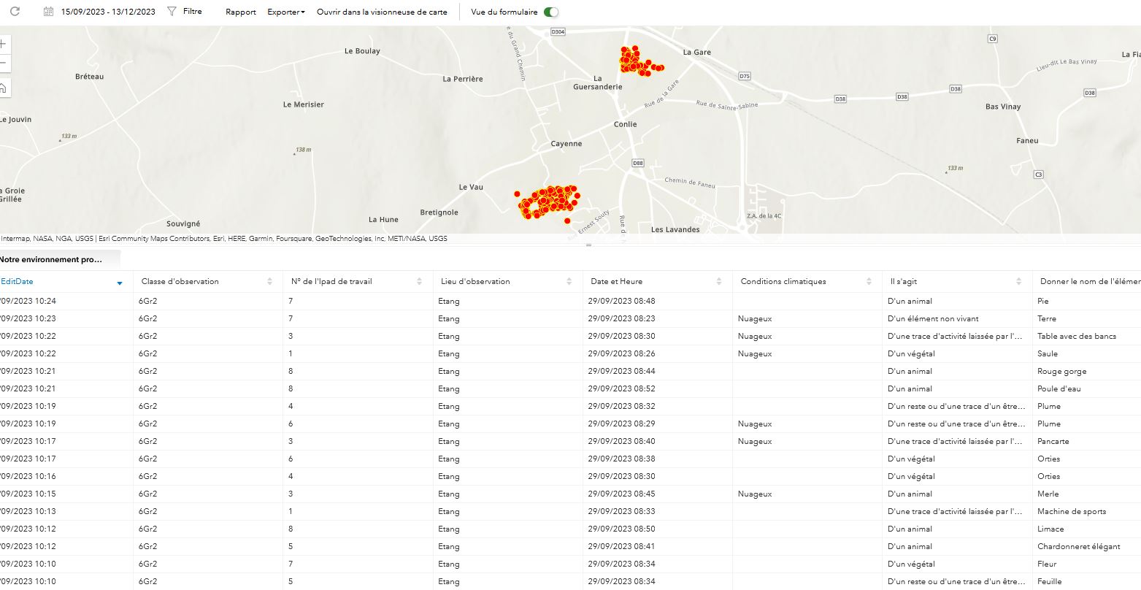
Task: Sort by Conditions climatiques column arrows
Action: pos(869,282)
